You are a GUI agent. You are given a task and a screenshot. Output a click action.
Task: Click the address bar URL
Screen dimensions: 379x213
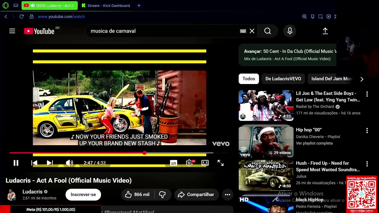(x=61, y=17)
